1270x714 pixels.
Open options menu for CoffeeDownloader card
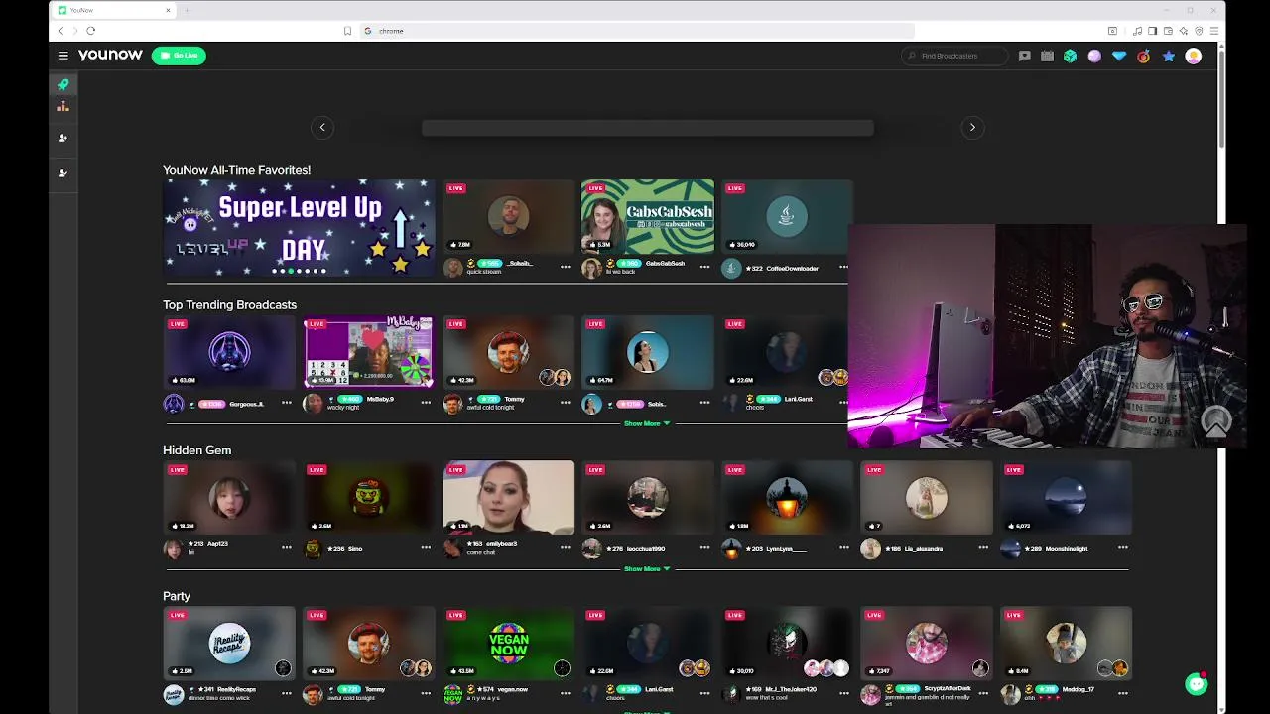point(843,267)
